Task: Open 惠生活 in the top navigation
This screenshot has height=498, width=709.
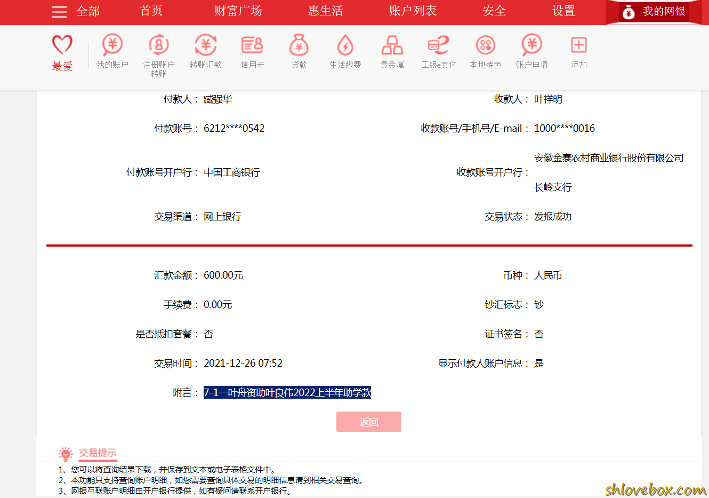Action: (326, 11)
